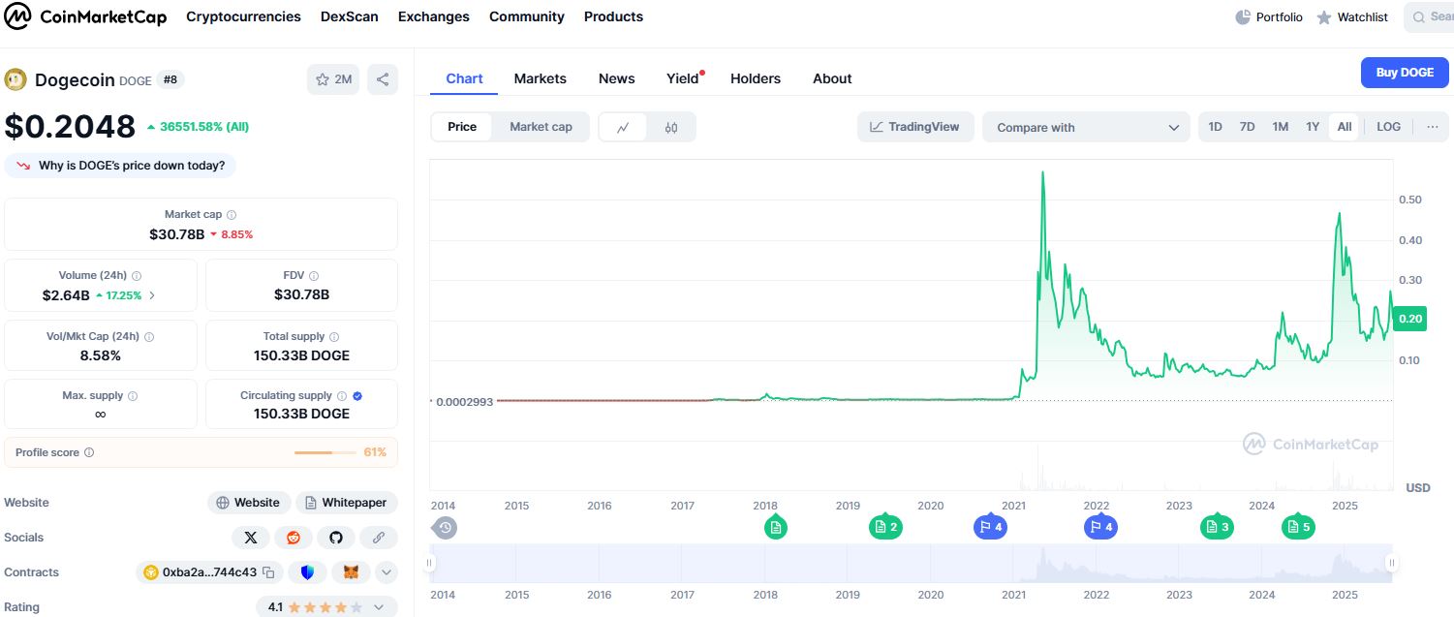Viewport: 1454px width, 617px height.
Task: Switch to line chart view
Action: (623, 127)
